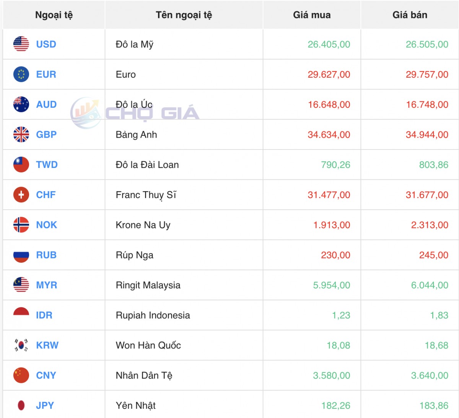Click the United States flag icon
Image resolution: width=459 pixels, height=418 pixels.
(x=21, y=44)
